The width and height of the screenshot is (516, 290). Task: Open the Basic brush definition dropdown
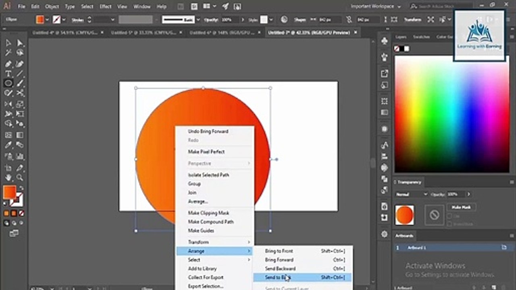pyautogui.click(x=198, y=19)
